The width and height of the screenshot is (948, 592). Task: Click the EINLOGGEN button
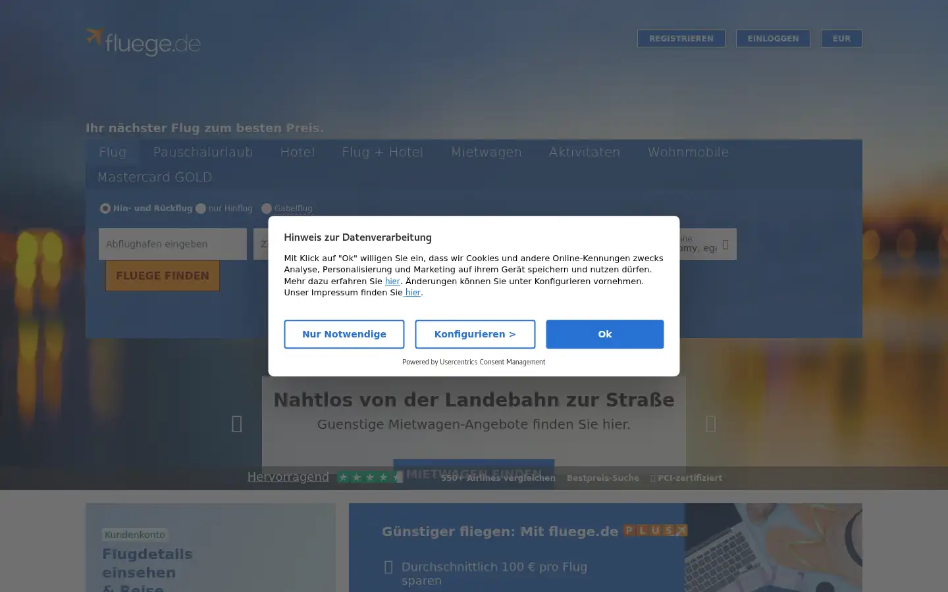point(773,39)
